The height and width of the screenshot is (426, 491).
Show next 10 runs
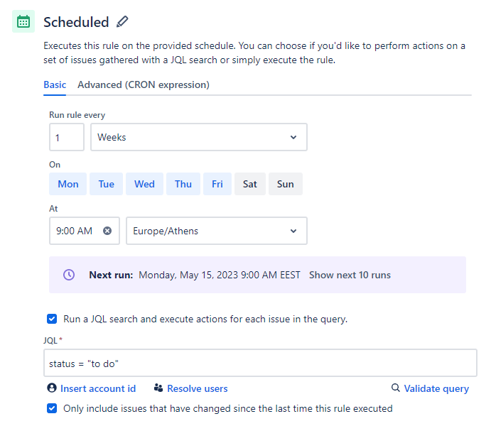[x=350, y=275]
